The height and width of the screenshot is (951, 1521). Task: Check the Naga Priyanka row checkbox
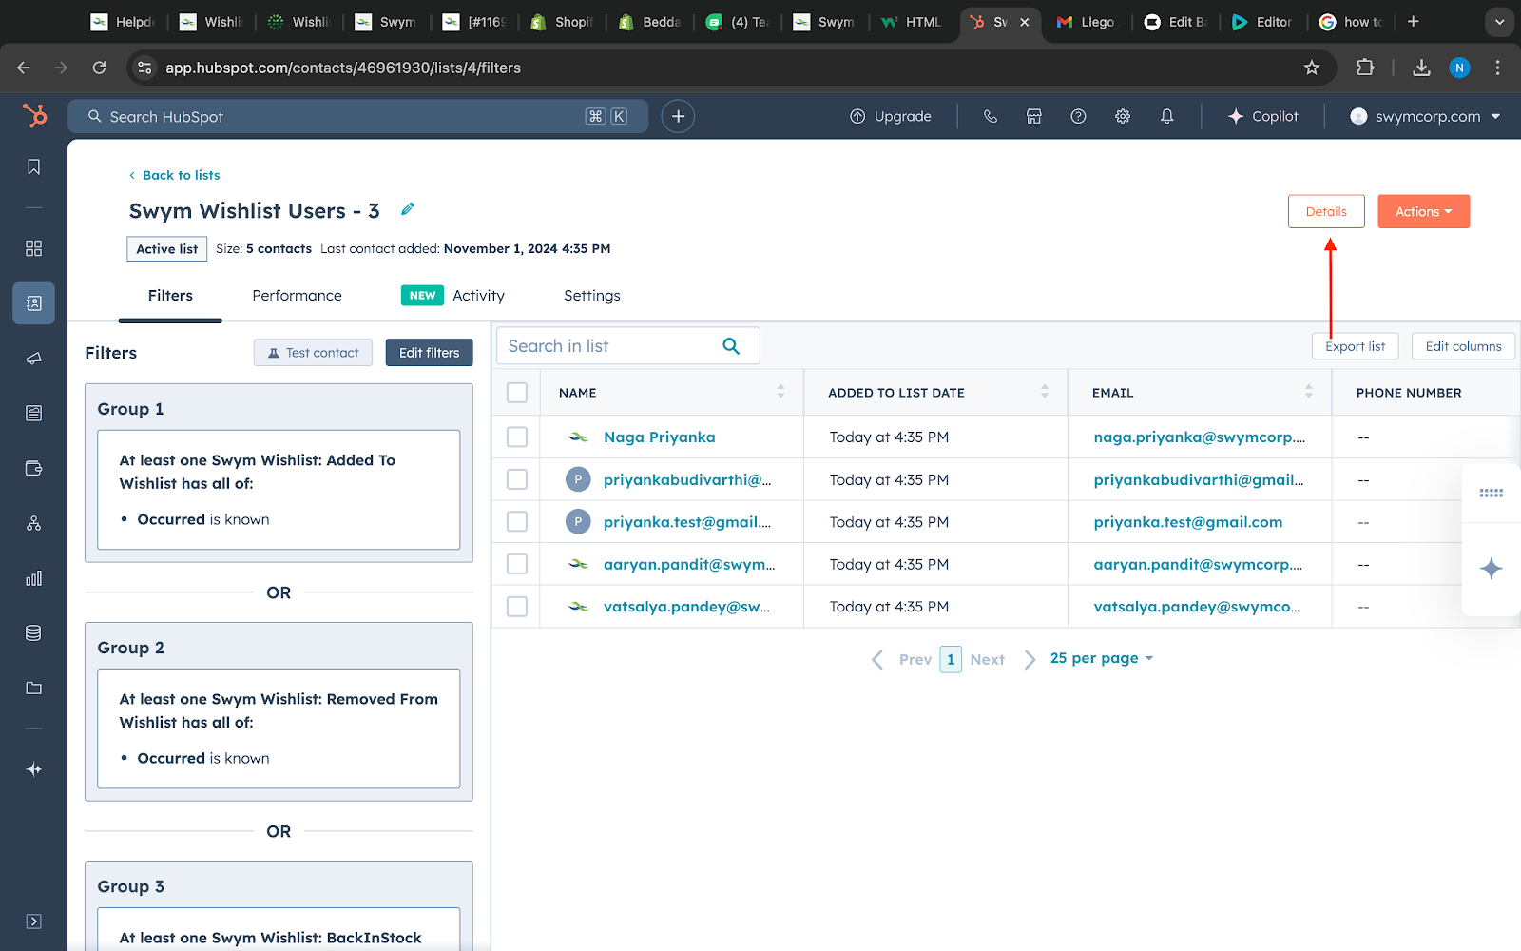[517, 437]
